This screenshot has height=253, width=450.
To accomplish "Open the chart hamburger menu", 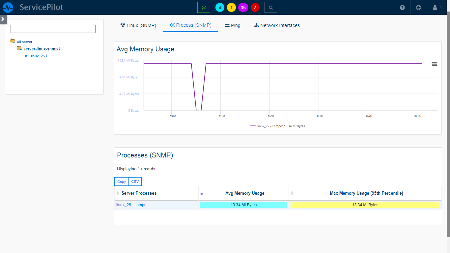I will [435, 64].
